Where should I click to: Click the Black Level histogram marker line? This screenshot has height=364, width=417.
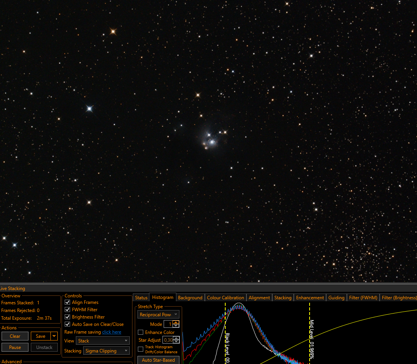[225, 332]
